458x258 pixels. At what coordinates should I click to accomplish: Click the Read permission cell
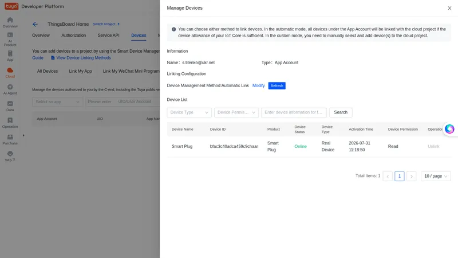pyautogui.click(x=393, y=146)
